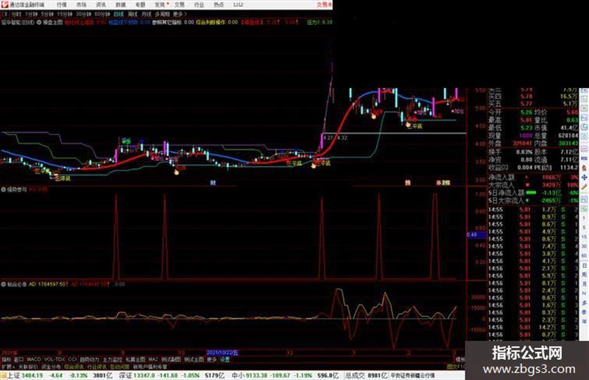Screen dimensions: 589x380
Task: Click the 粘合必涨 sub-chart settings circle icon
Action: click(x=4, y=285)
